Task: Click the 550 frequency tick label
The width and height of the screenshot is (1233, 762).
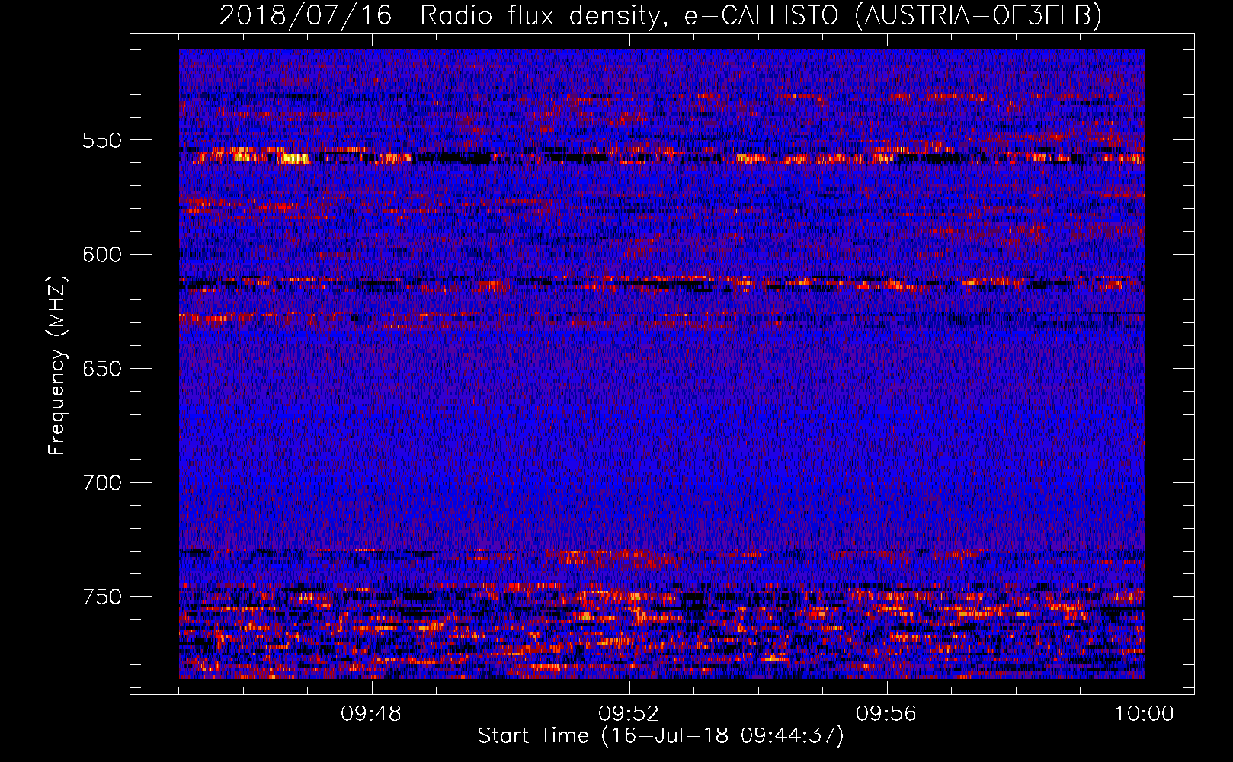Action: [x=102, y=140]
